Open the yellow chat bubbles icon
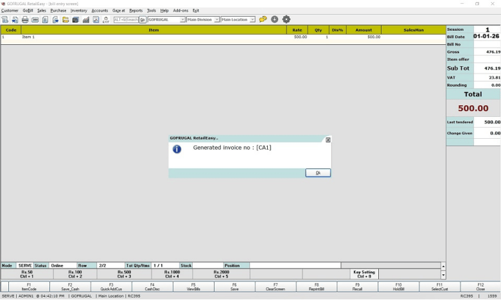Image resolution: width=501 pixels, height=300 pixels. (263, 19)
